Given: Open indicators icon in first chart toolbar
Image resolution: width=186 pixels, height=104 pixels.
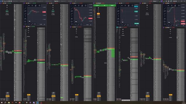Looking at the screenshot, I should (35, 5).
